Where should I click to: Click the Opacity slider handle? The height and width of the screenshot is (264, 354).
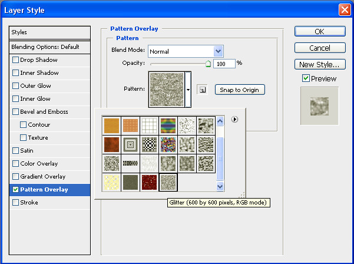coord(208,64)
